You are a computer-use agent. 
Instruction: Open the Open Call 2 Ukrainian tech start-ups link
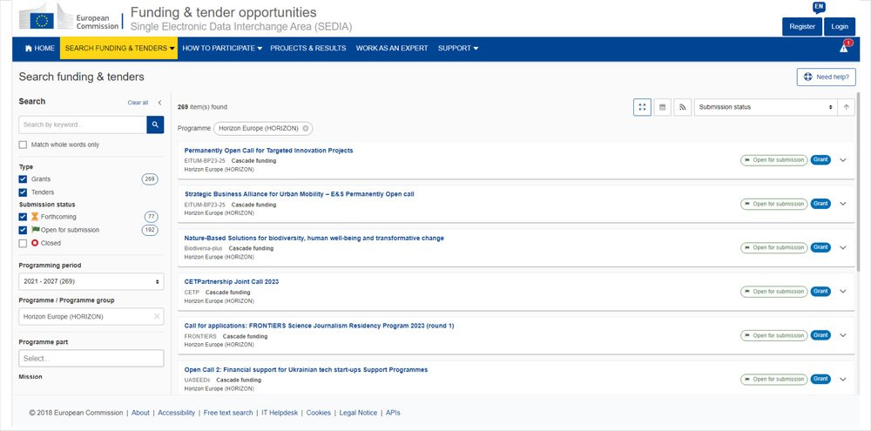[306, 370]
